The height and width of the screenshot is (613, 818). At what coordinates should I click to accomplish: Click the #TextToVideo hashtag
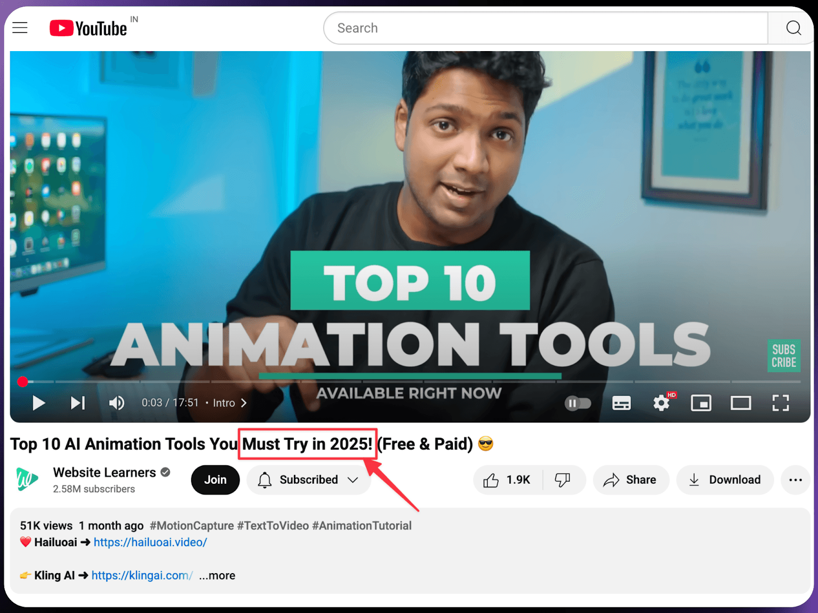coord(273,526)
